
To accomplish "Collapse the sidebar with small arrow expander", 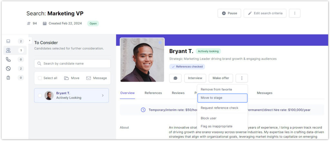I will tap(30, 41).
